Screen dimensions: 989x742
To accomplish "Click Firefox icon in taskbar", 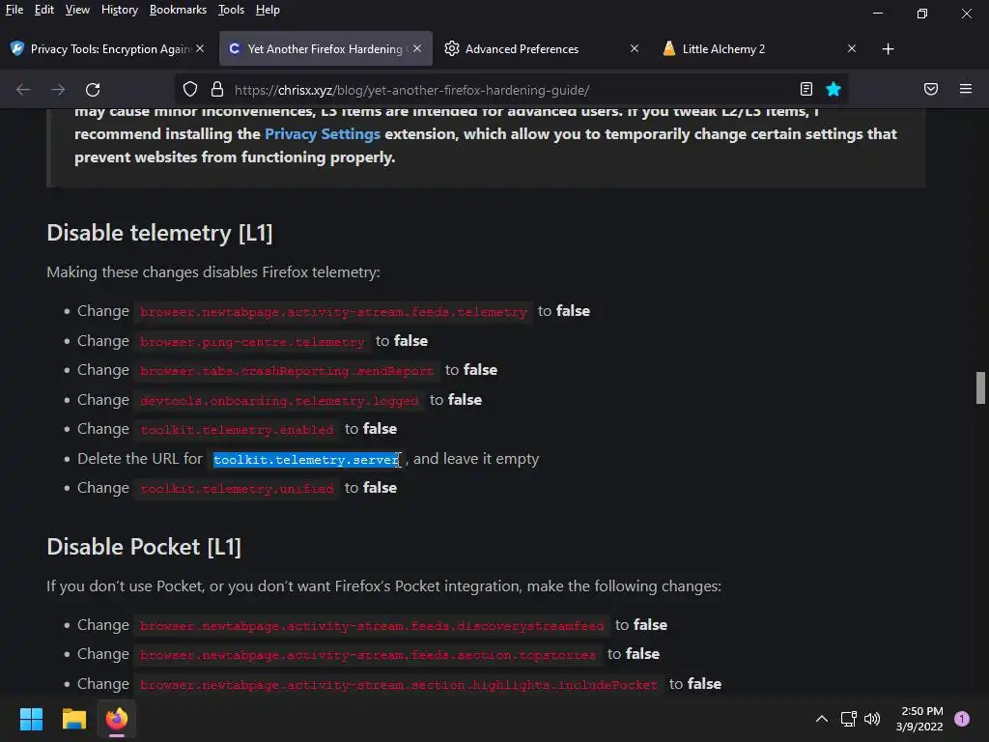I will pyautogui.click(x=117, y=719).
